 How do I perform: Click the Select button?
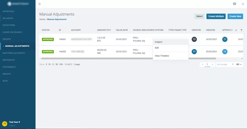tap(199, 16)
